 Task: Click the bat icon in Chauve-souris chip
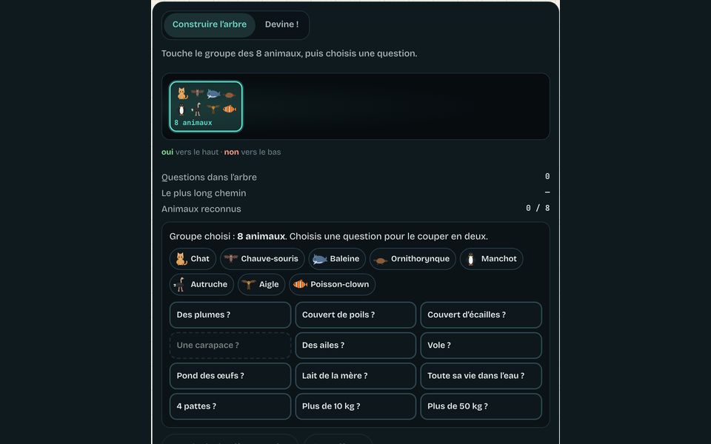click(x=231, y=258)
